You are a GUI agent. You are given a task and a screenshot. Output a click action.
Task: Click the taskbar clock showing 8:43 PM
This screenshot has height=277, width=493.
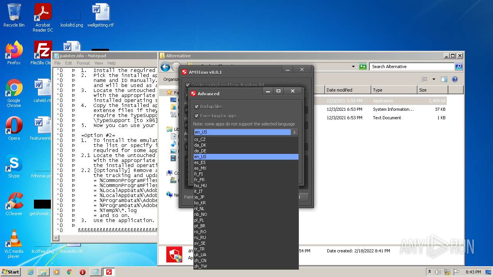(473, 272)
